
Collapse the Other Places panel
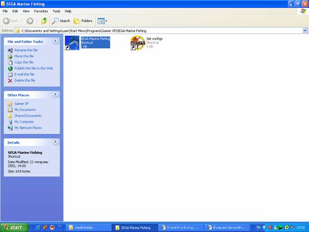pos(55,94)
